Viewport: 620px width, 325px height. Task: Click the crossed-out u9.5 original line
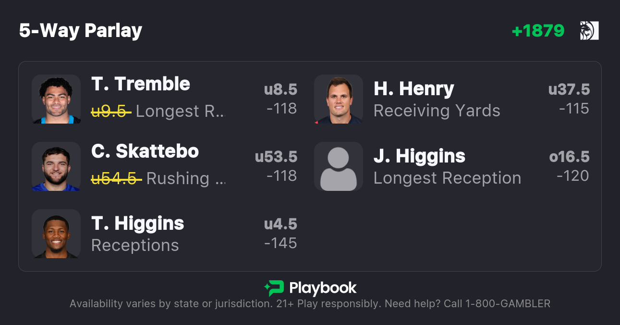coord(111,111)
